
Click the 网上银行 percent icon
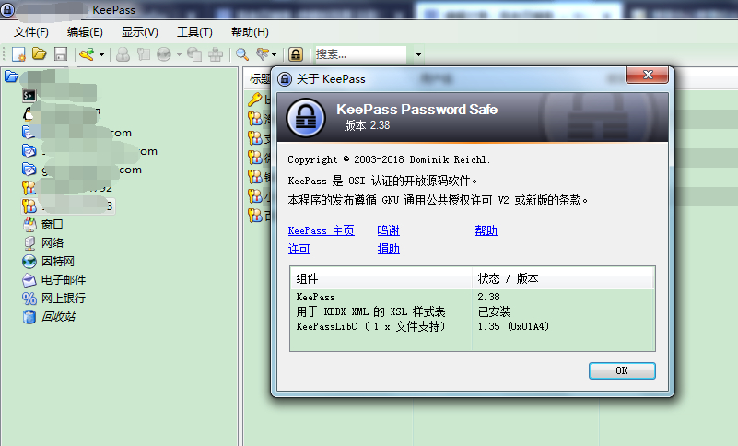(x=29, y=299)
